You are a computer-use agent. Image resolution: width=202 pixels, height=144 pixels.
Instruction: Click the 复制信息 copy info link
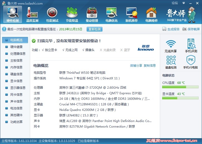150,65
